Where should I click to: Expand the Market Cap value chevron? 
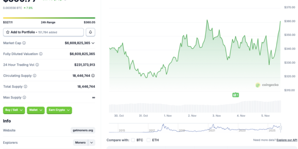pyautogui.click(x=93, y=43)
